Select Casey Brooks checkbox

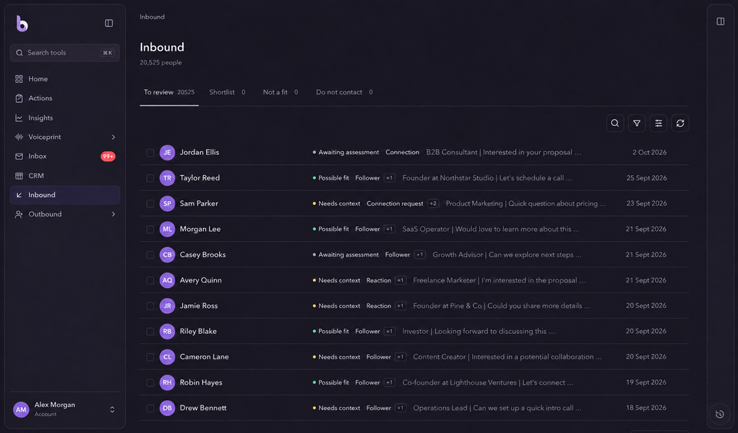[x=150, y=255]
